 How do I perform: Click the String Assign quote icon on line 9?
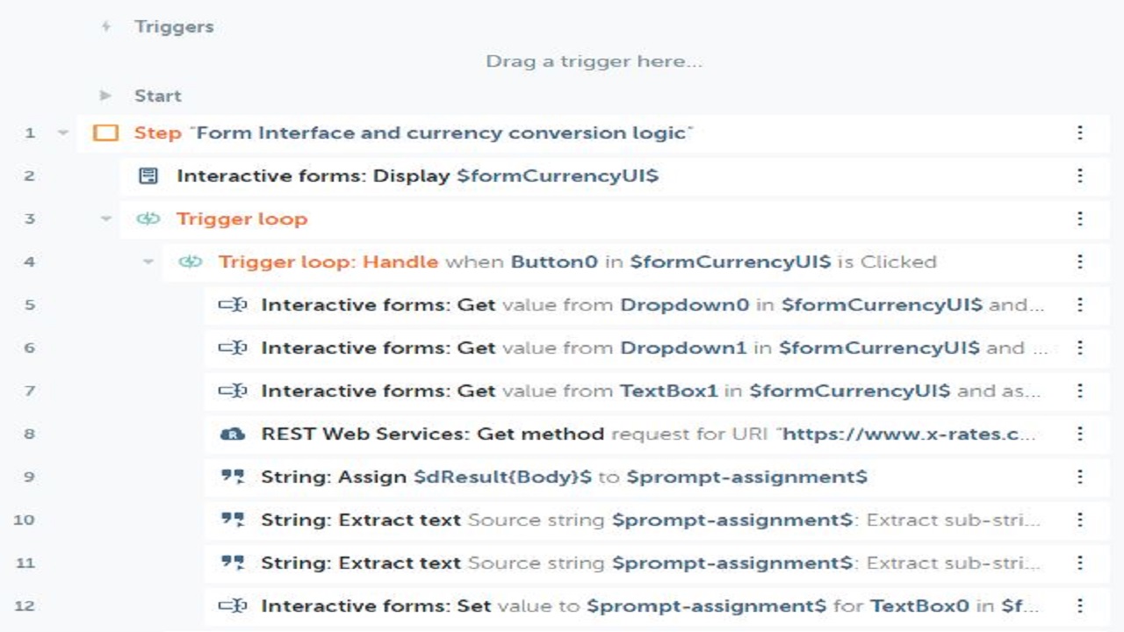pos(232,477)
